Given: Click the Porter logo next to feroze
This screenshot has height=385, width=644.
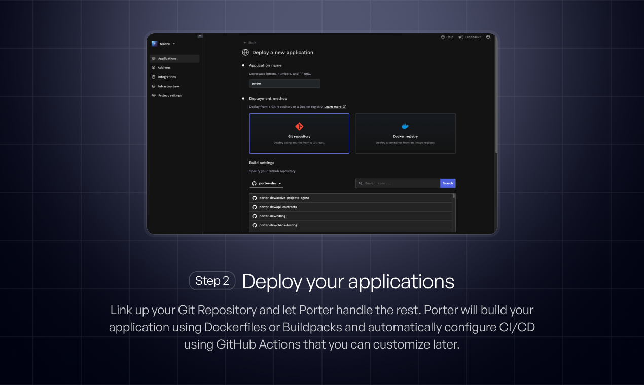Looking at the screenshot, I should 154,44.
